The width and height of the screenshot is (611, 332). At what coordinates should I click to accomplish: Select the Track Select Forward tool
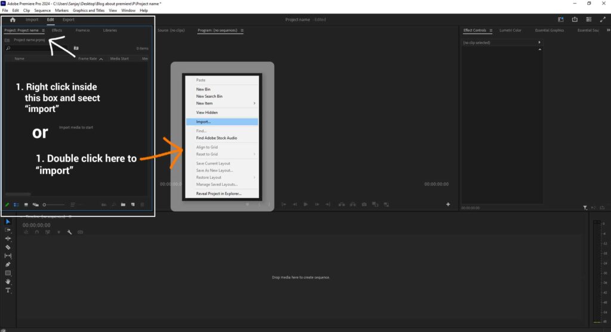(8, 230)
